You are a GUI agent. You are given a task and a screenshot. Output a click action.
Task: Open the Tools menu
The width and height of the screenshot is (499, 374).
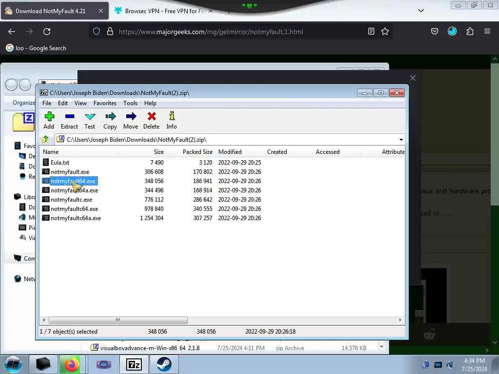click(131, 103)
